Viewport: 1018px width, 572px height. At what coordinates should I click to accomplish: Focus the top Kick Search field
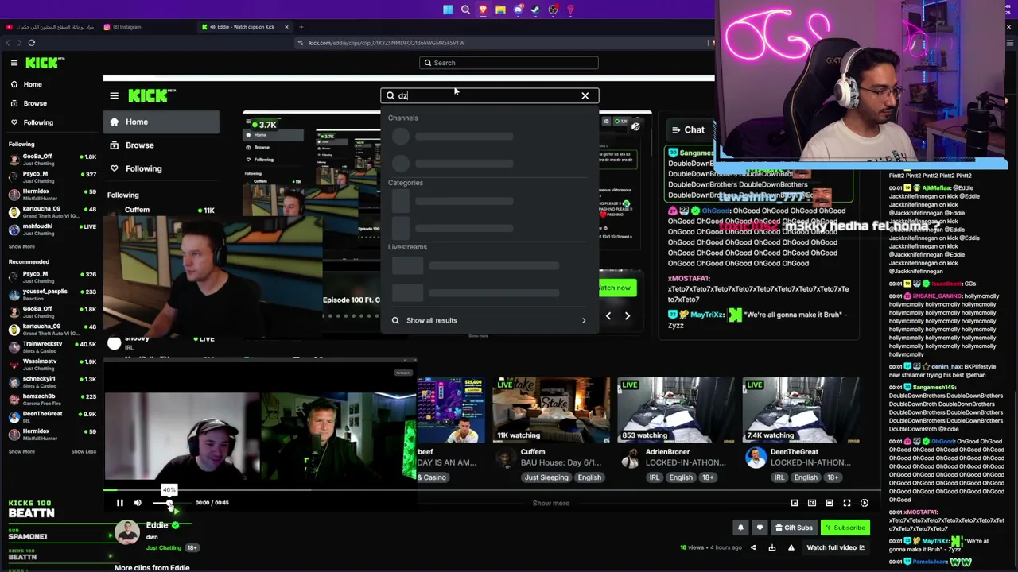point(509,63)
